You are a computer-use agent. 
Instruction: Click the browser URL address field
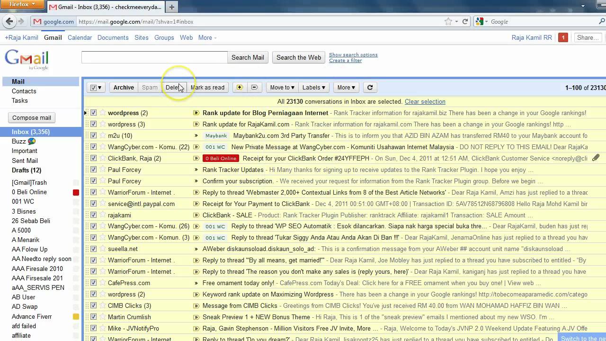pos(260,22)
